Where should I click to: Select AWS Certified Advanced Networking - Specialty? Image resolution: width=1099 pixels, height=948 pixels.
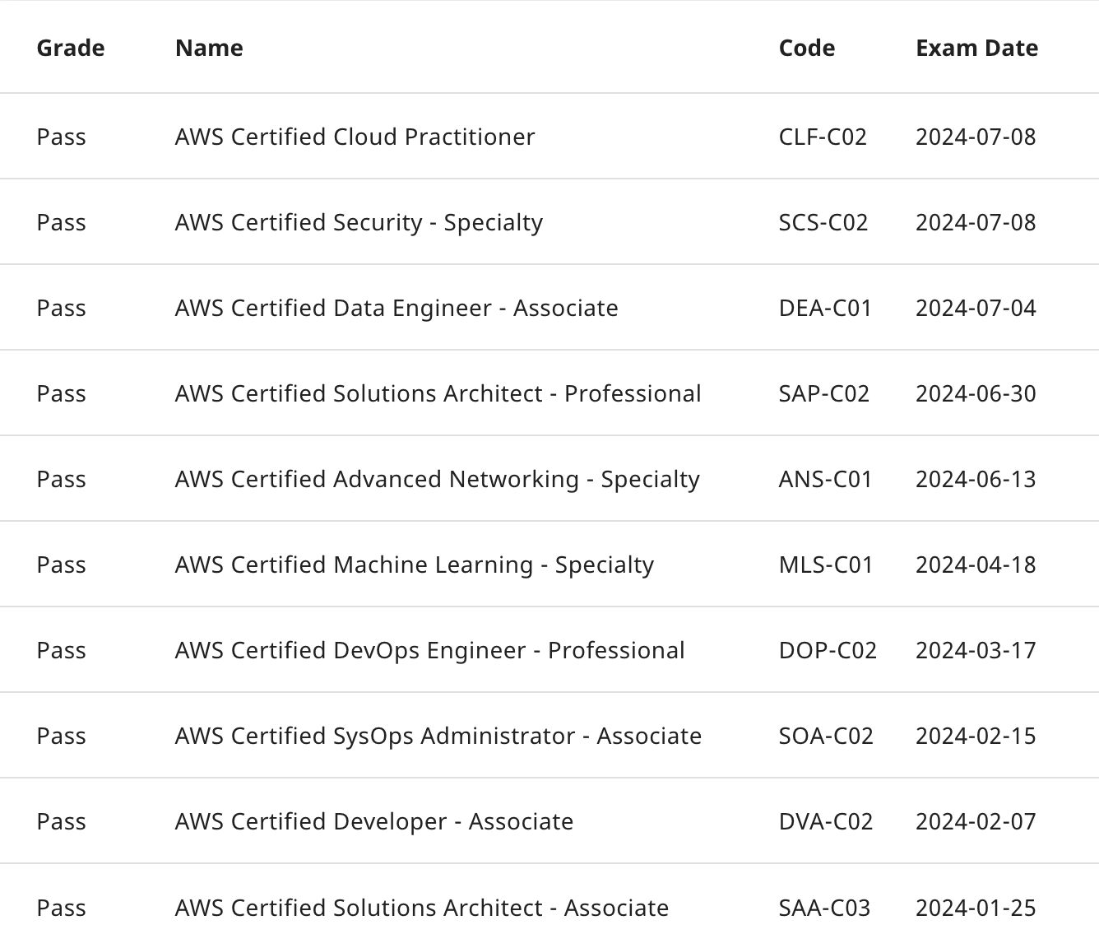438,479
